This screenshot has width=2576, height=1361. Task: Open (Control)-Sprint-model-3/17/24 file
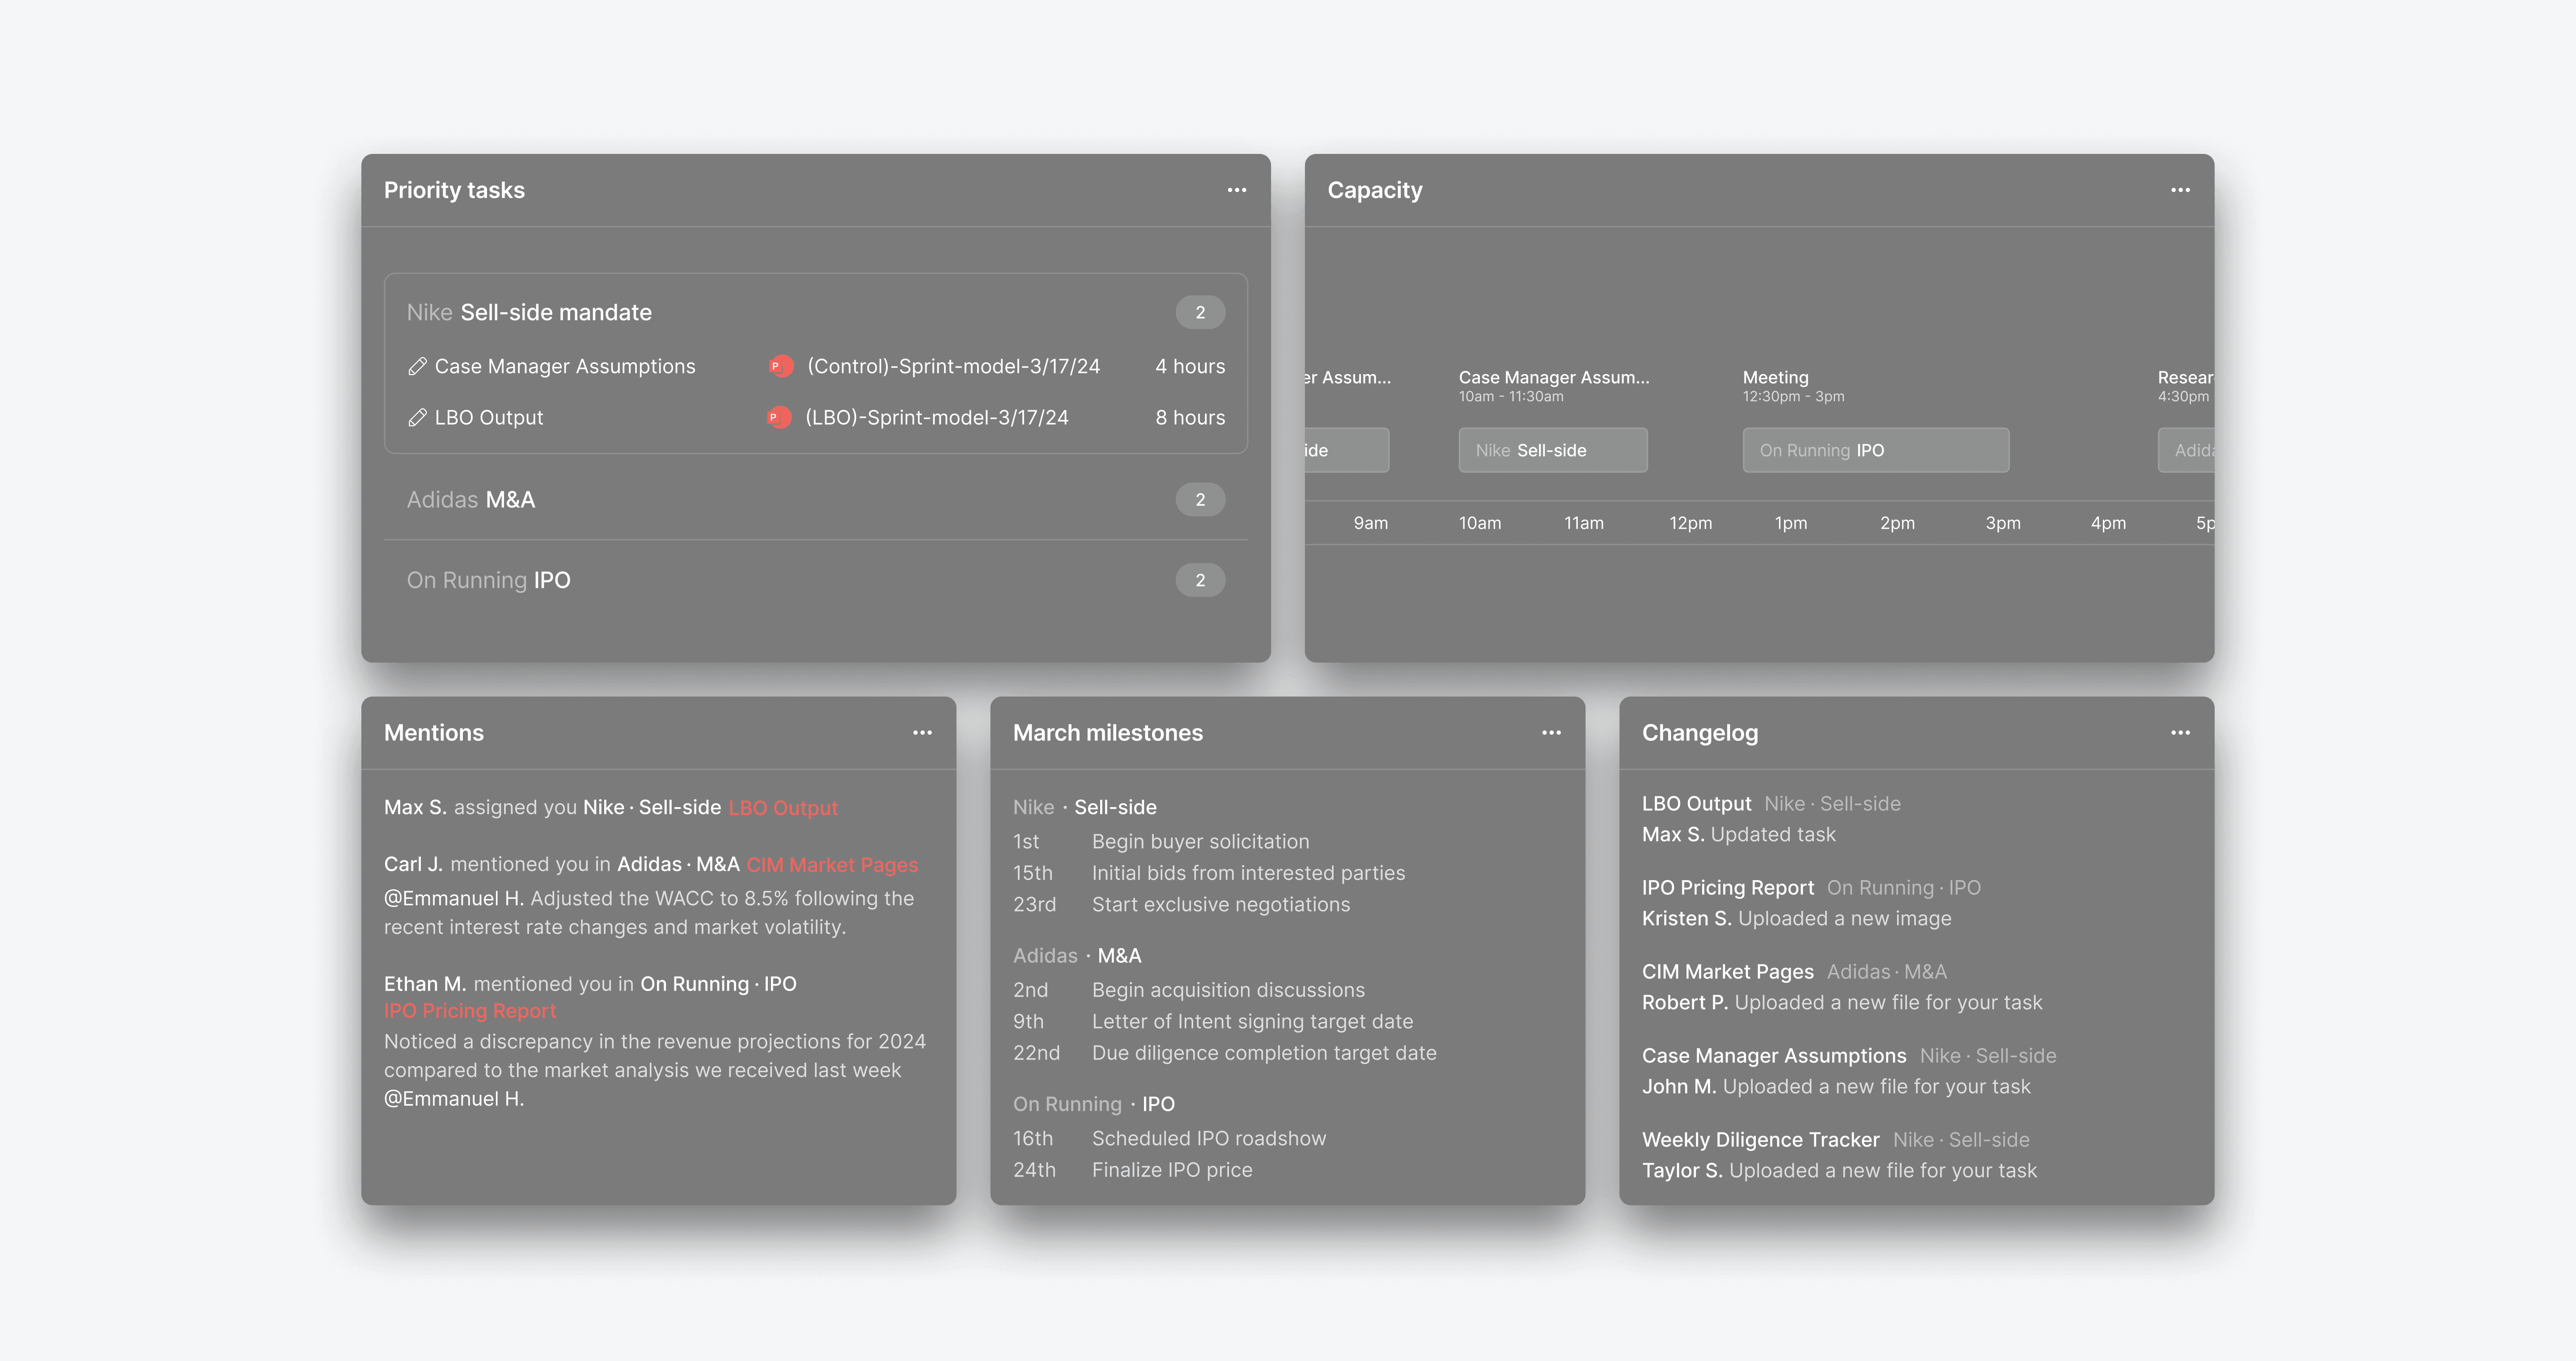pyautogui.click(x=953, y=367)
